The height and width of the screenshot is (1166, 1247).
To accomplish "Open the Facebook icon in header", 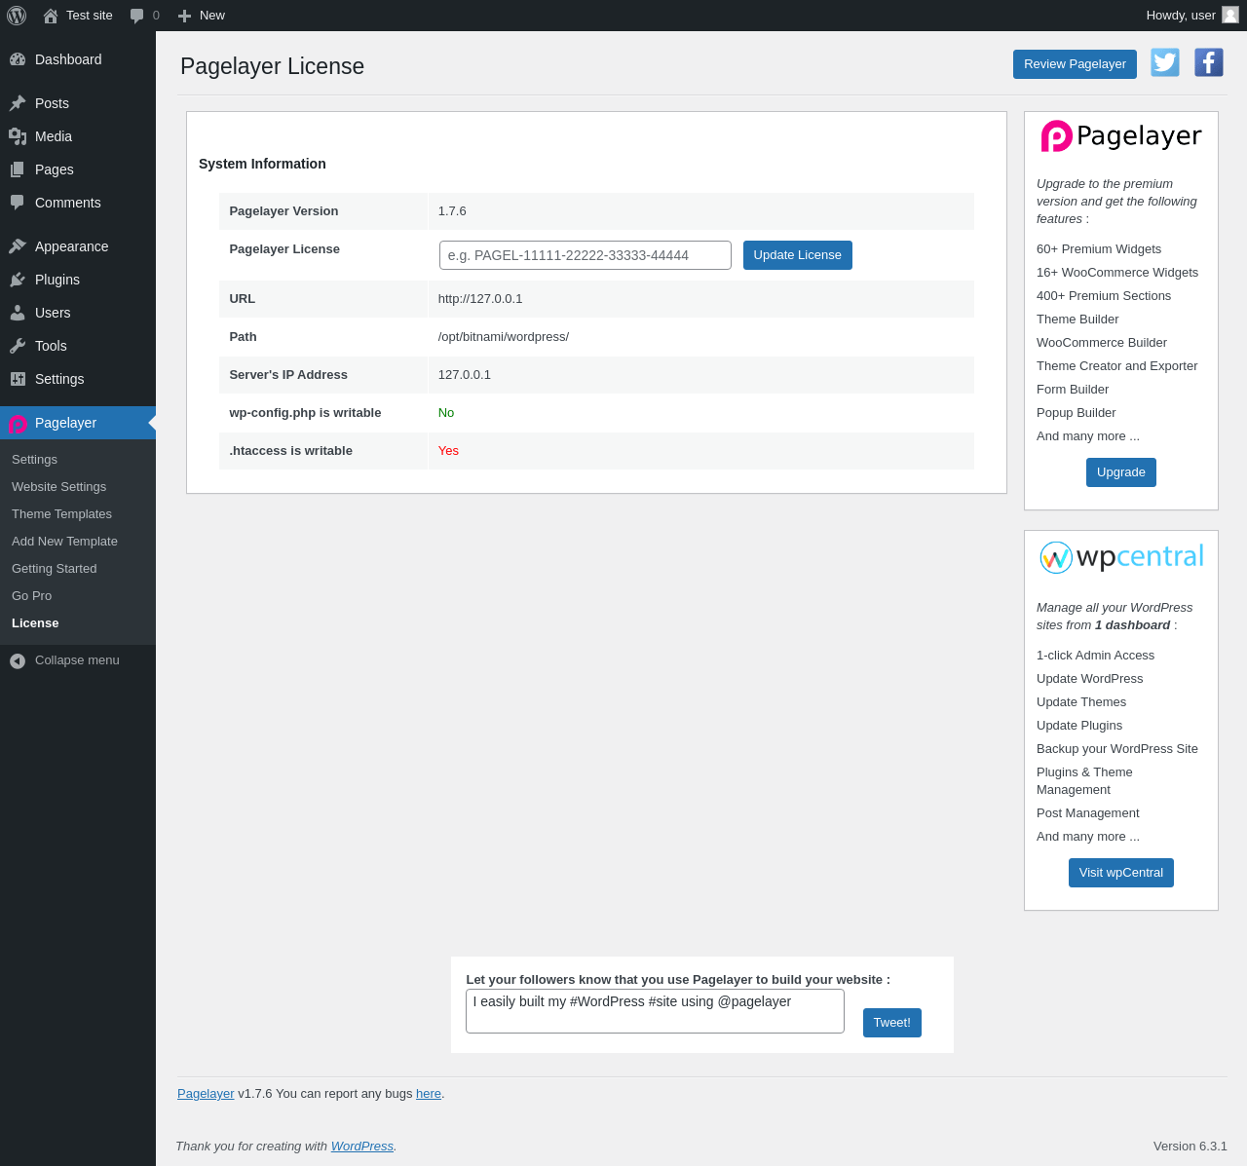I will click(1209, 62).
